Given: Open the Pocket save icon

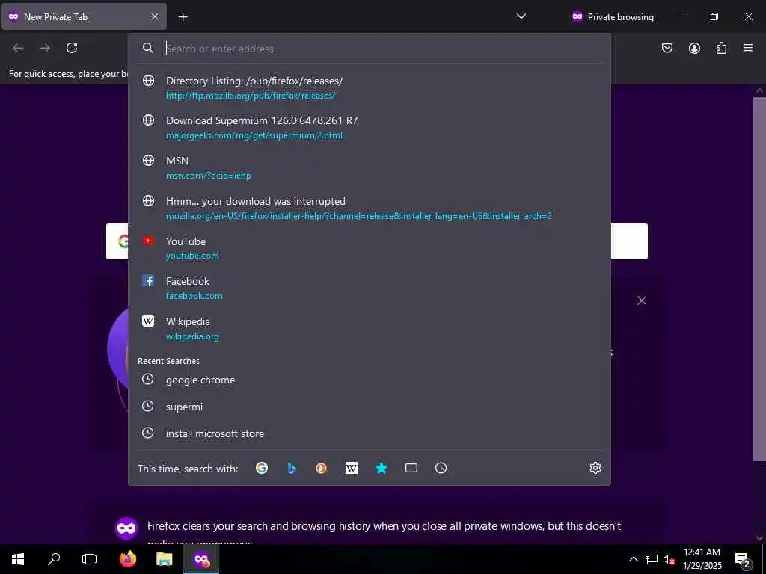Looking at the screenshot, I should click(x=667, y=48).
